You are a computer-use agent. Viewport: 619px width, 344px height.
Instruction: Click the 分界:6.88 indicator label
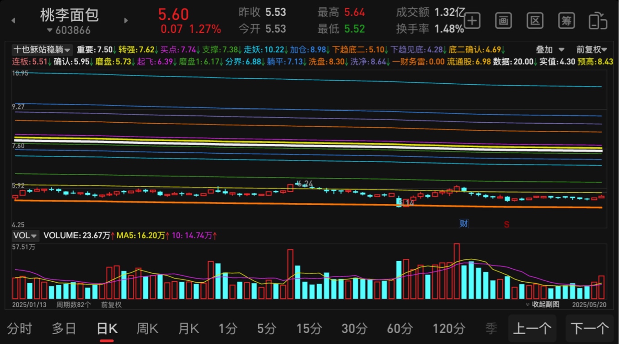point(245,62)
